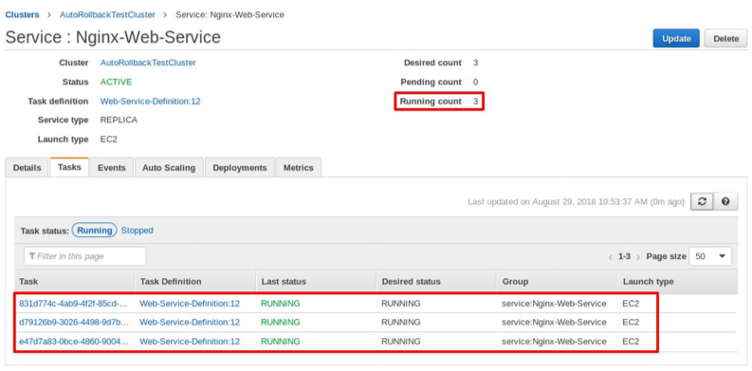Sort by the Task Definition column header
The width and height of the screenshot is (752, 371).
click(x=195, y=282)
